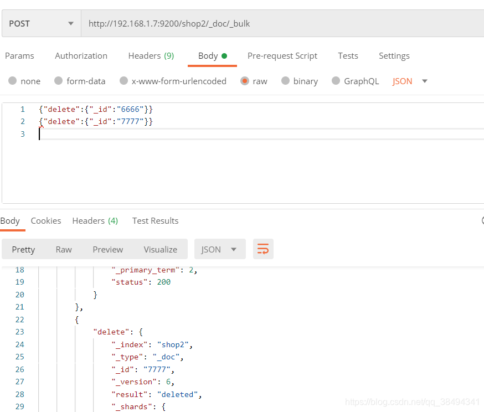Viewport: 484px width, 412px height.
Task: Open the Tests tab
Action: tap(348, 56)
